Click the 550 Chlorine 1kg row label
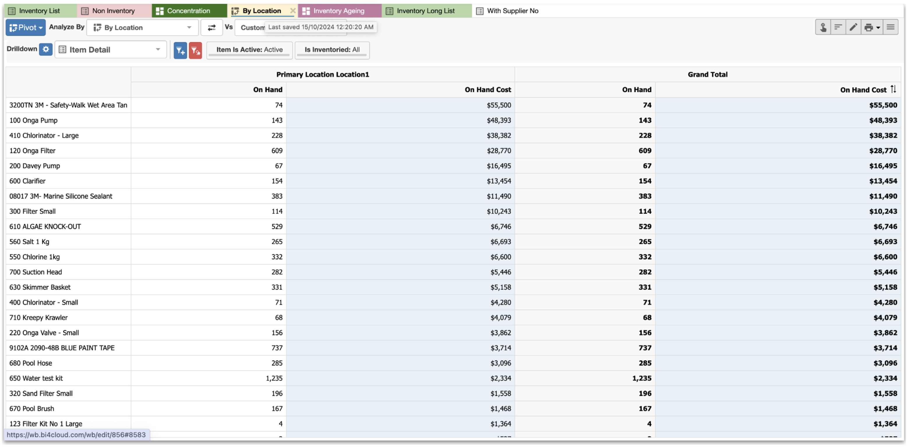Image resolution: width=911 pixels, height=448 pixels. pos(35,257)
